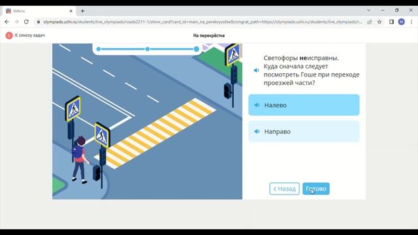
Task: Select the 'Налево' answer option
Action: (304, 105)
